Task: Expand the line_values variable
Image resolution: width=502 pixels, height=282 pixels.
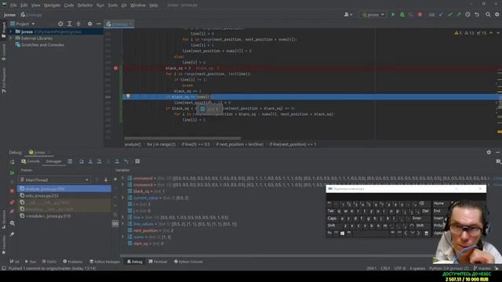Action: [x=122, y=224]
